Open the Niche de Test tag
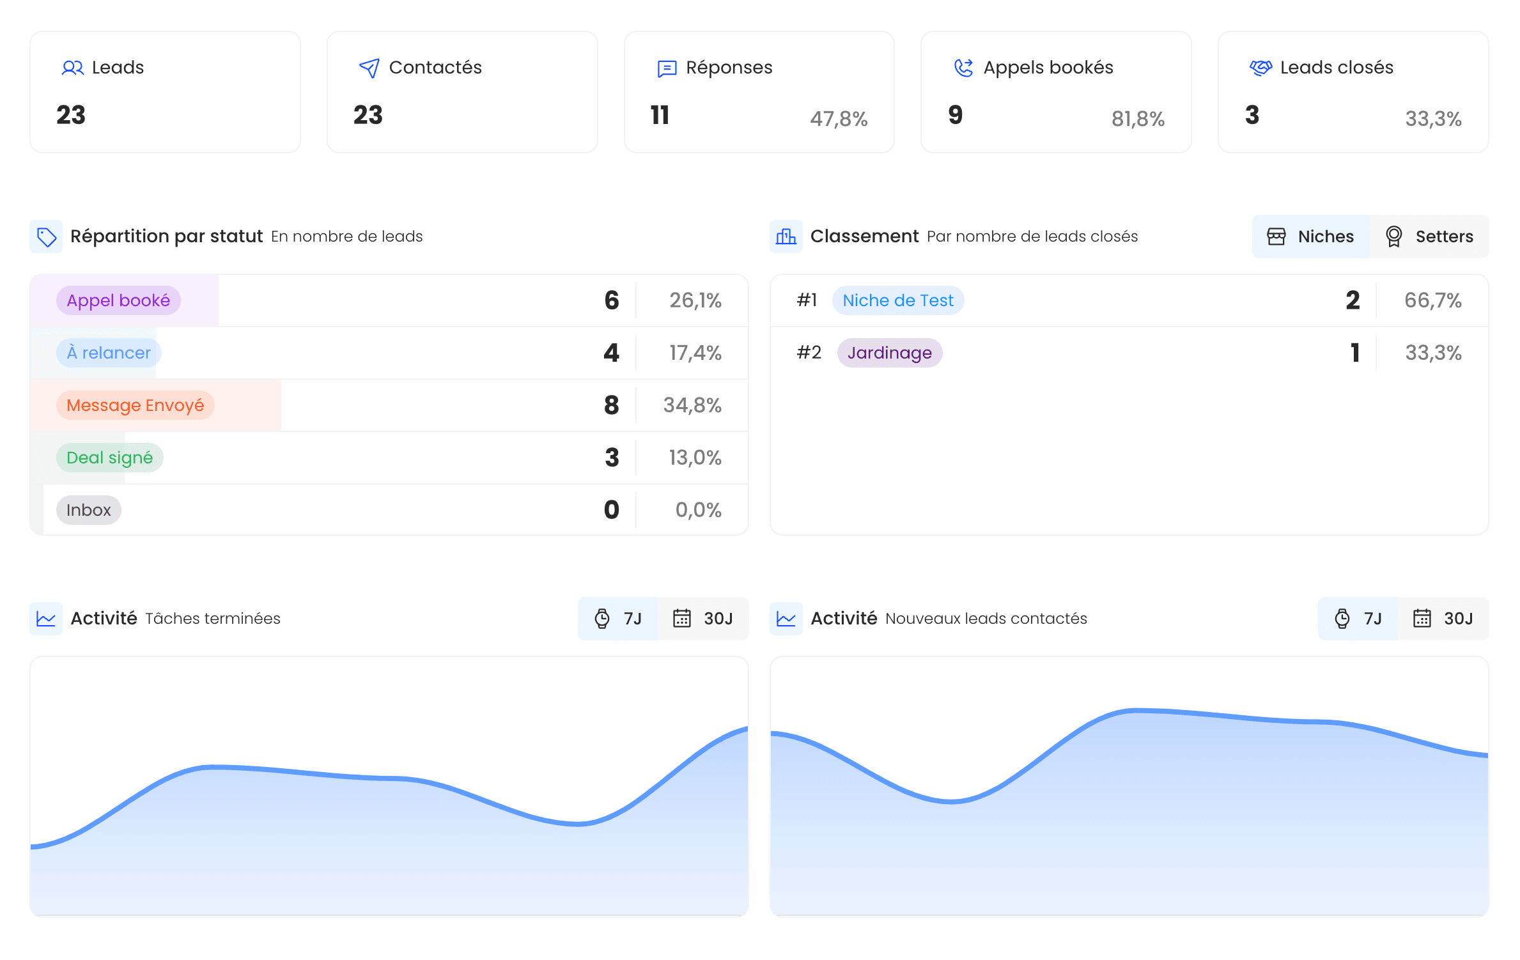This screenshot has width=1520, height=960. coord(897,300)
